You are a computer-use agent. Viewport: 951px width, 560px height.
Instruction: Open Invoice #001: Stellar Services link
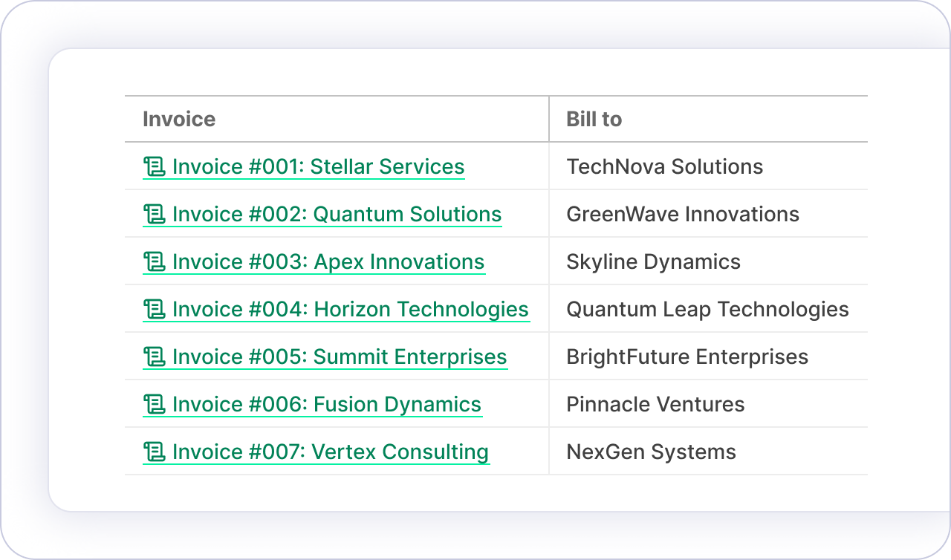[x=318, y=166]
